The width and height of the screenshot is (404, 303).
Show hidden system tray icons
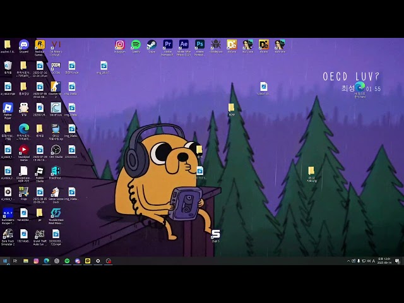click(x=348, y=261)
